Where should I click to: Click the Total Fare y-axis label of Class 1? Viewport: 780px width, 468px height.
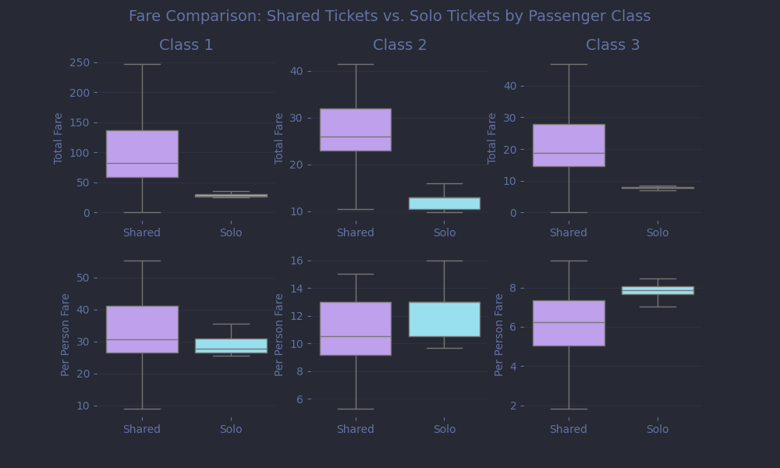58,138
